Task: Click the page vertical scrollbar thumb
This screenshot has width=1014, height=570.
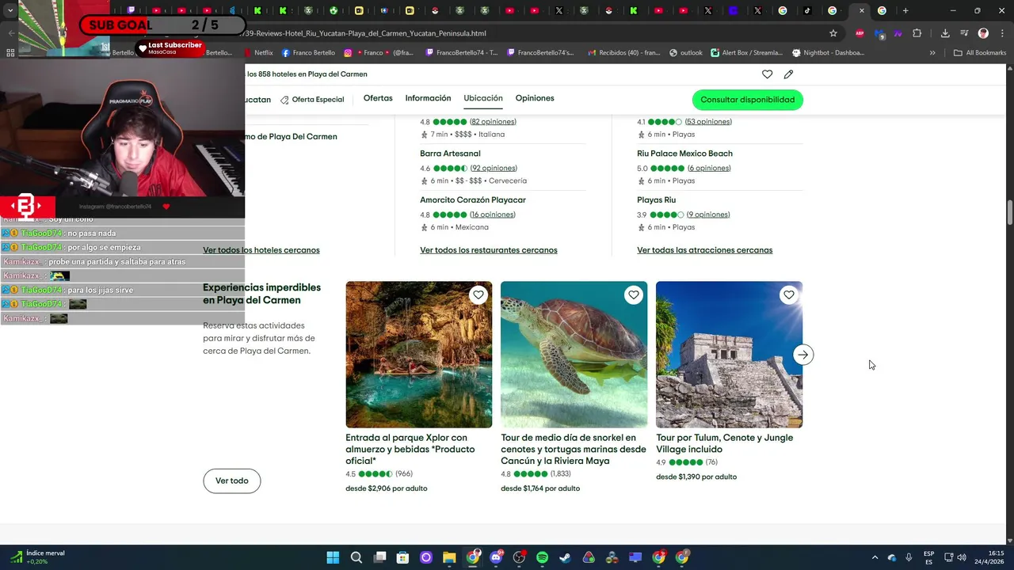Action: click(x=1010, y=213)
